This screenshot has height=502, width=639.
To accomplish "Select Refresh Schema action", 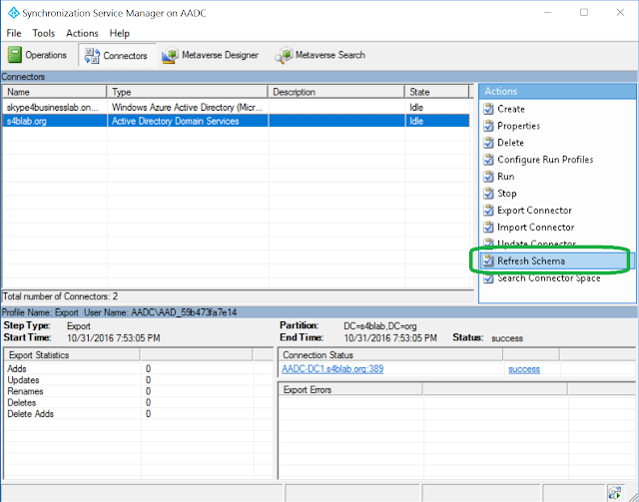I will pos(531,261).
